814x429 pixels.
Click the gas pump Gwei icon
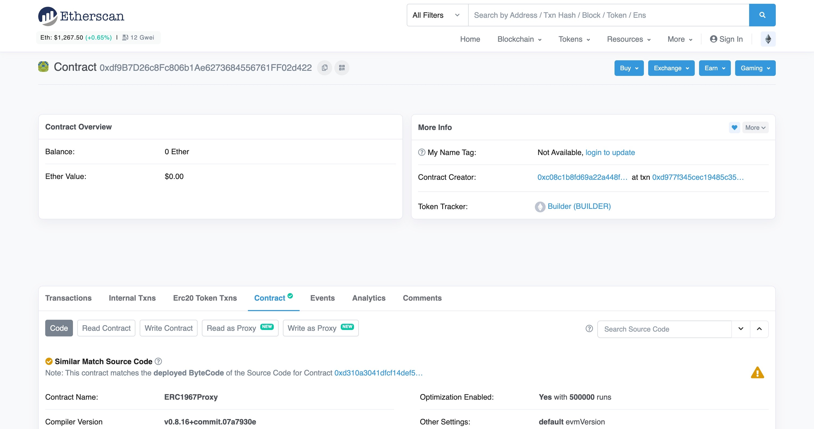pos(125,38)
